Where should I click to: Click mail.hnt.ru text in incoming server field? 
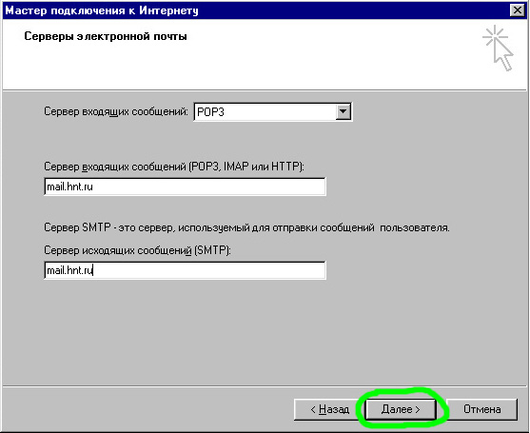click(x=69, y=187)
